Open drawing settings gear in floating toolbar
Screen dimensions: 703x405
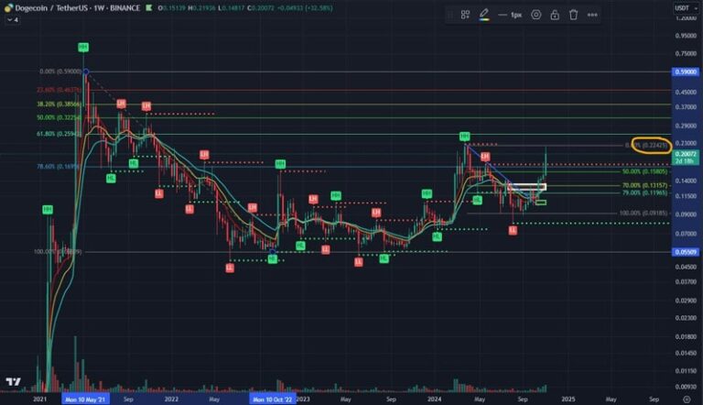point(536,16)
